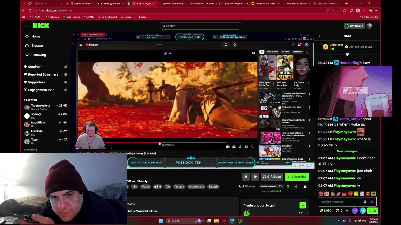Open the Trainwreckstv channel
The image size is (401, 225).
pyautogui.click(x=46, y=107)
